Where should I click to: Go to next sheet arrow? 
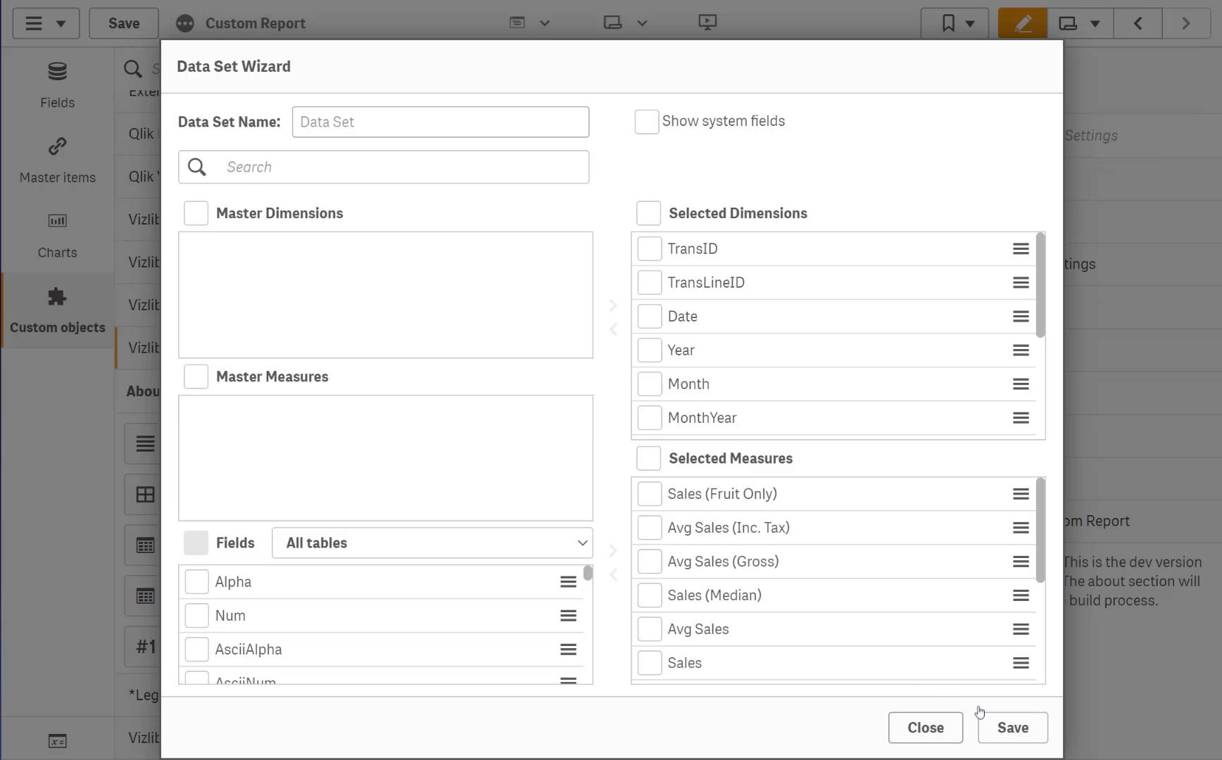[1185, 23]
